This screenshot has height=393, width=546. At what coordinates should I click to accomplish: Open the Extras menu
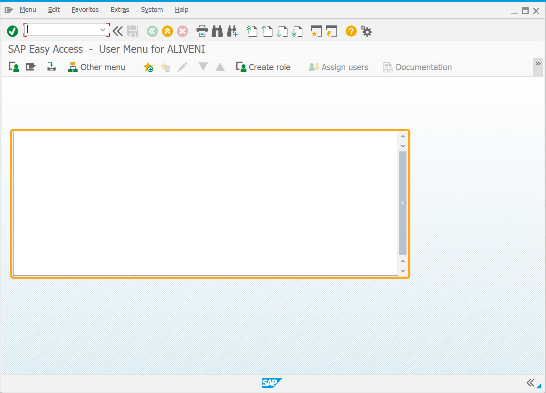point(120,10)
